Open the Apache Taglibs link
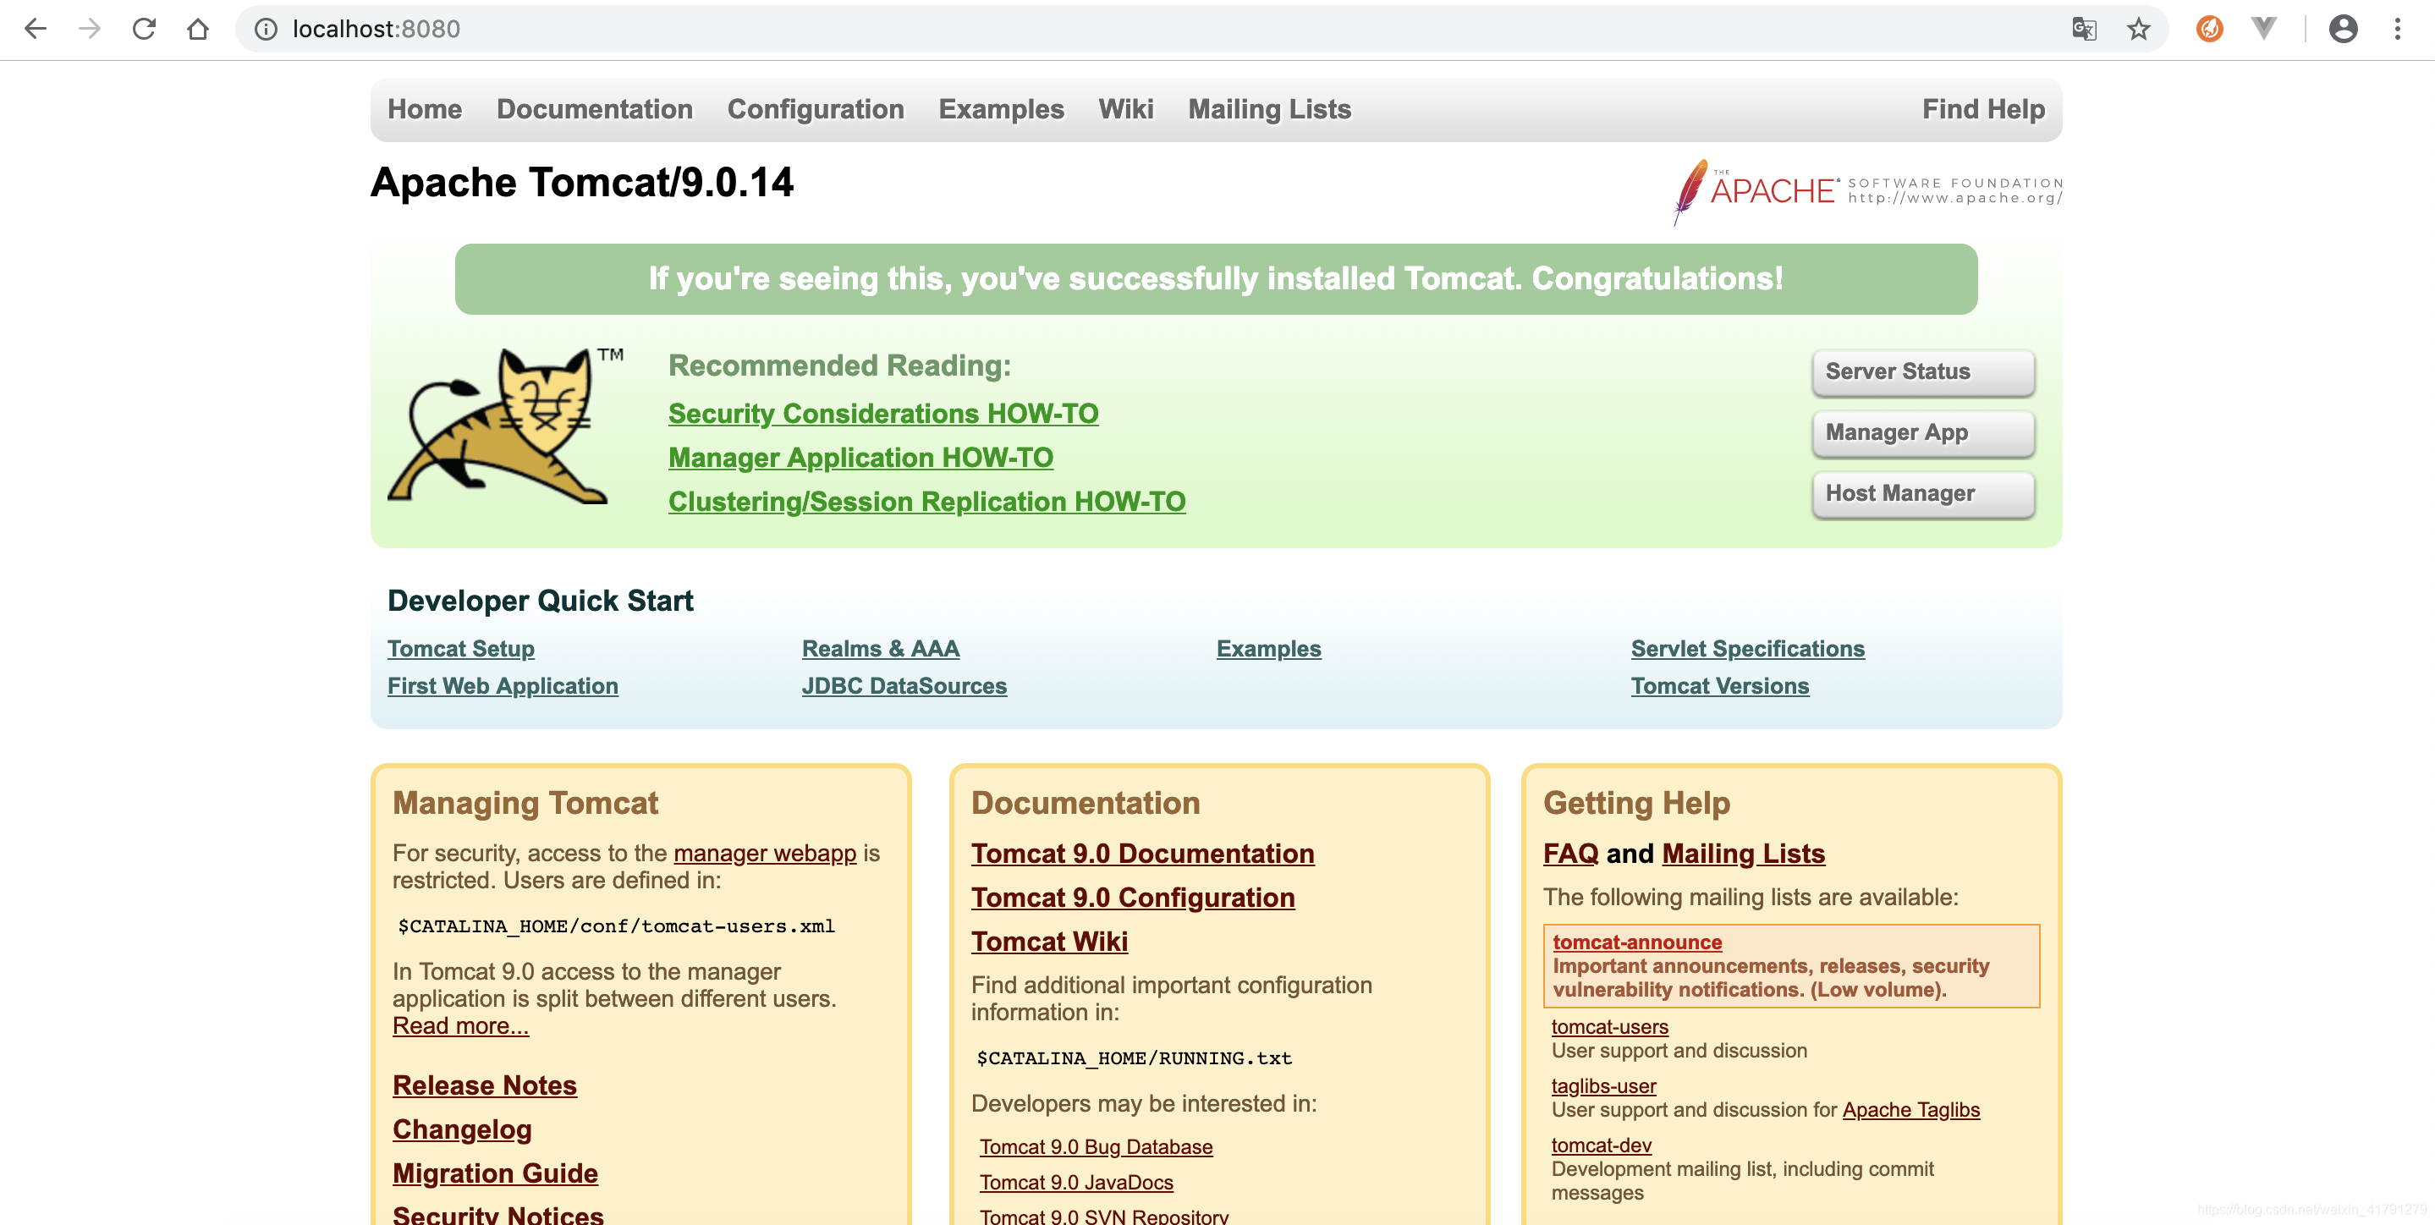2435x1225 pixels. tap(1910, 1111)
